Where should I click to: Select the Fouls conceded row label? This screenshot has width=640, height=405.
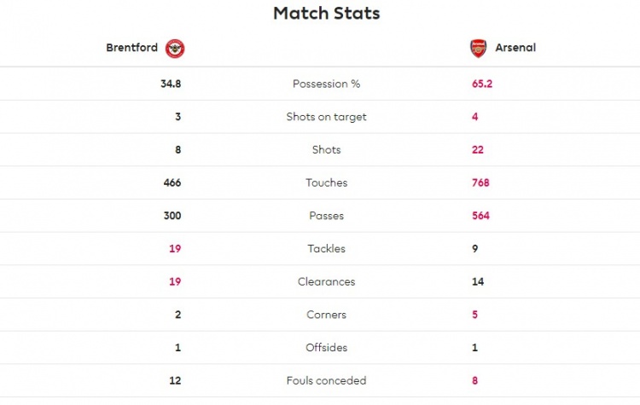(327, 381)
